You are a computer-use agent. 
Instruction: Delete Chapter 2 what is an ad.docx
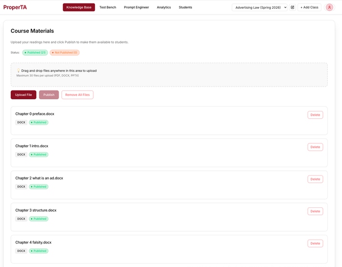(x=315, y=179)
